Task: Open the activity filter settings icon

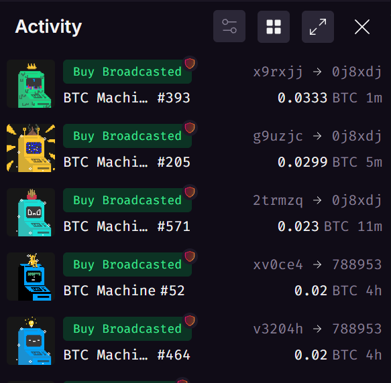Action: pyautogui.click(x=229, y=26)
